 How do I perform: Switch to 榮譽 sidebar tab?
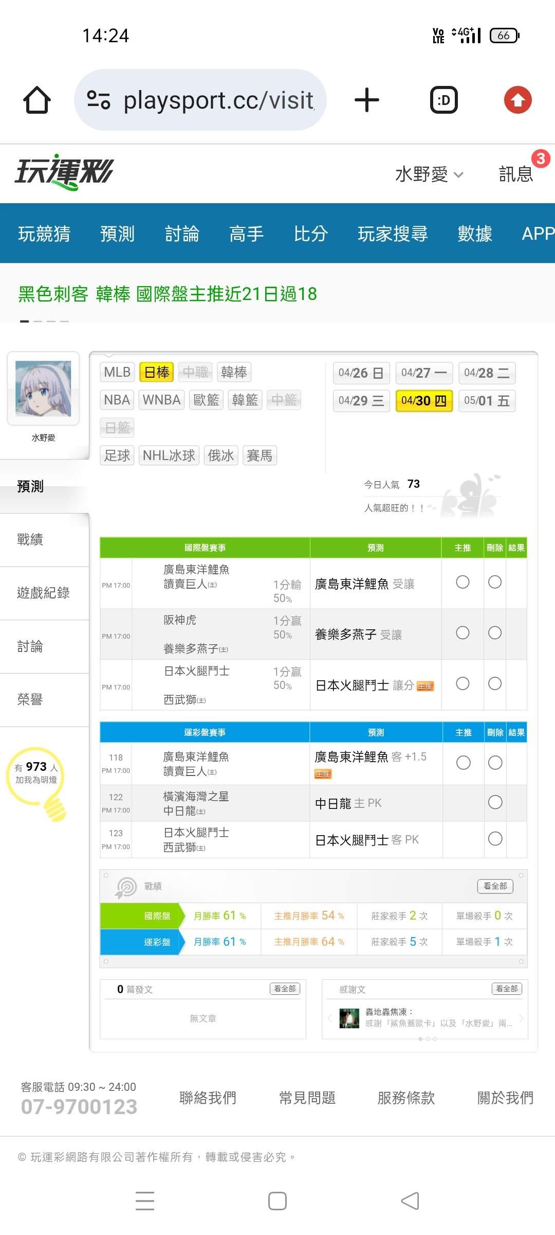pyautogui.click(x=45, y=699)
